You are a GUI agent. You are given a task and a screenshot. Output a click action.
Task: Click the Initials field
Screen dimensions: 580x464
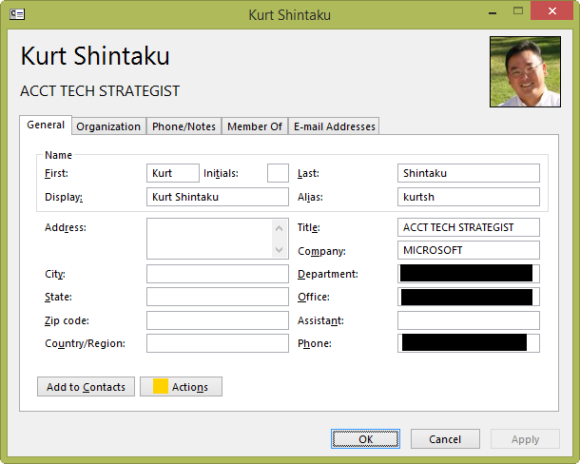[278, 173]
